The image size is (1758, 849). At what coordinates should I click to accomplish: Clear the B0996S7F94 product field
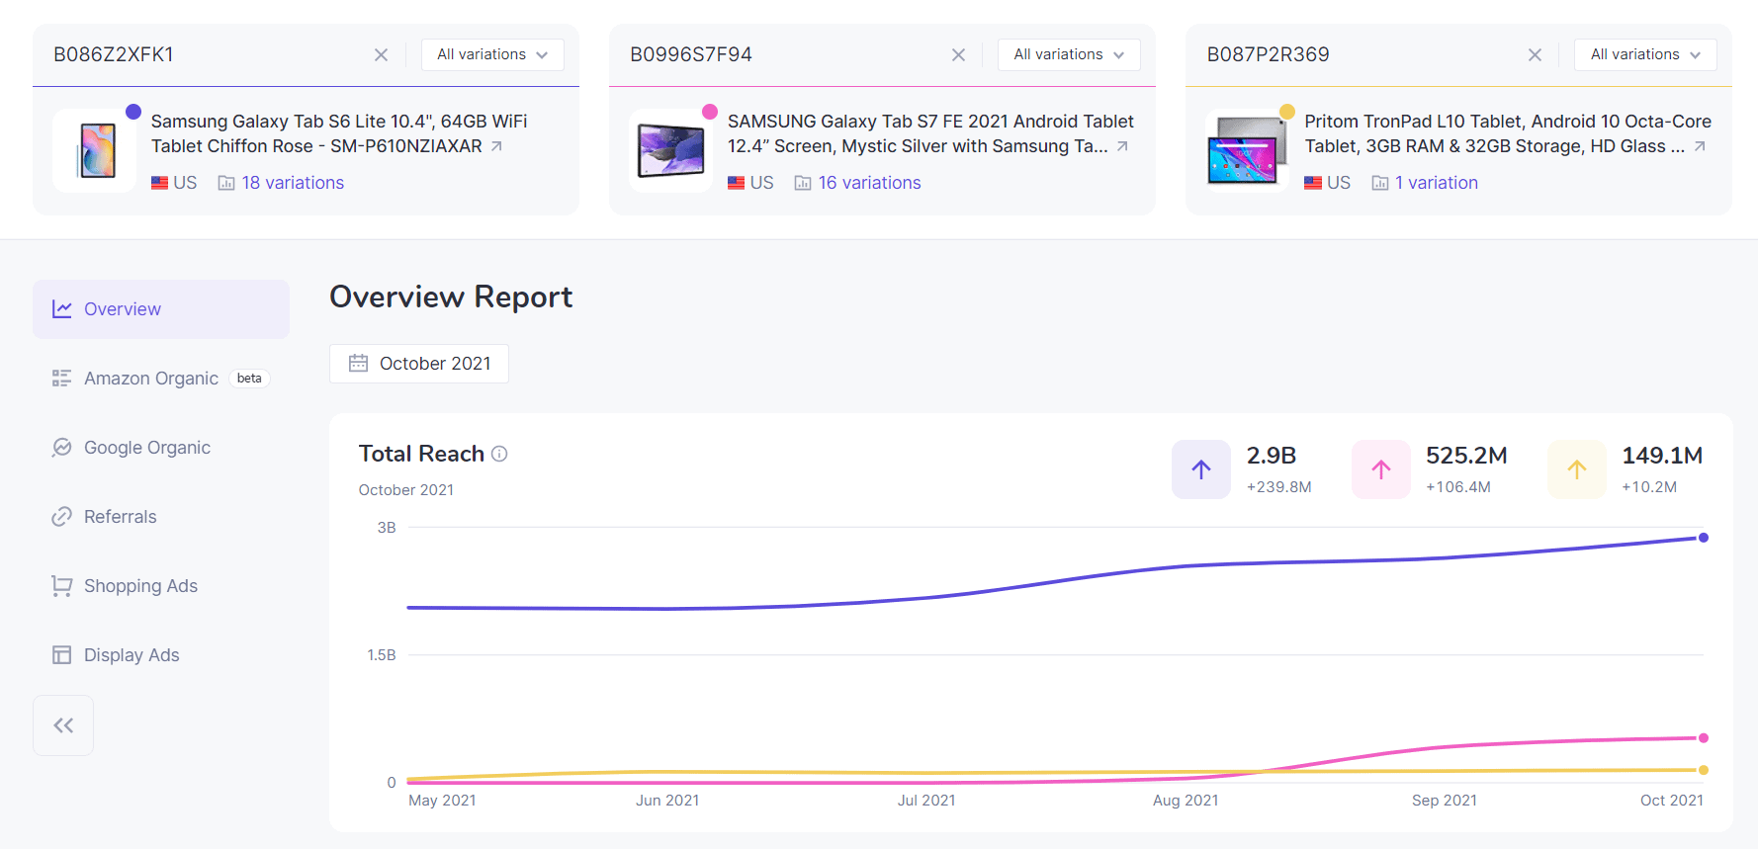click(x=958, y=55)
